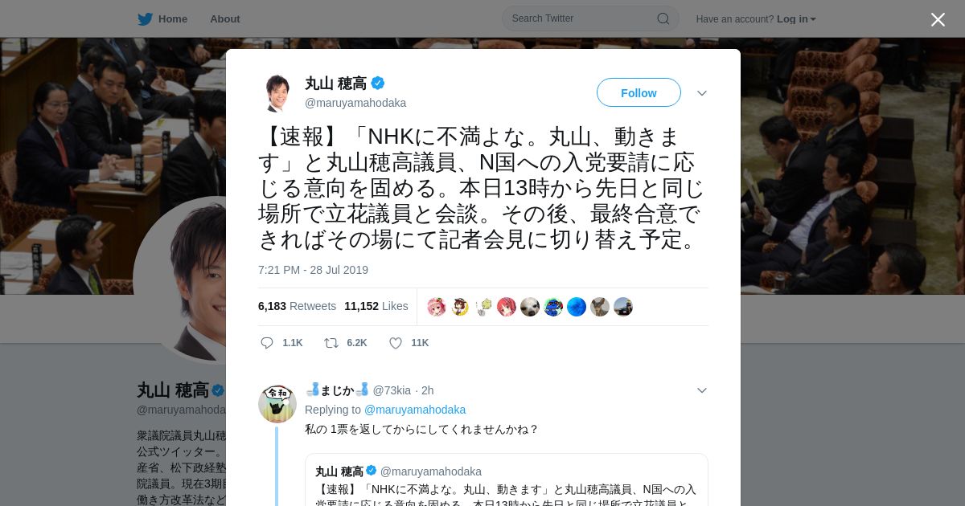
Task: Expand the tweet options chevron beside Follow
Action: (x=702, y=93)
